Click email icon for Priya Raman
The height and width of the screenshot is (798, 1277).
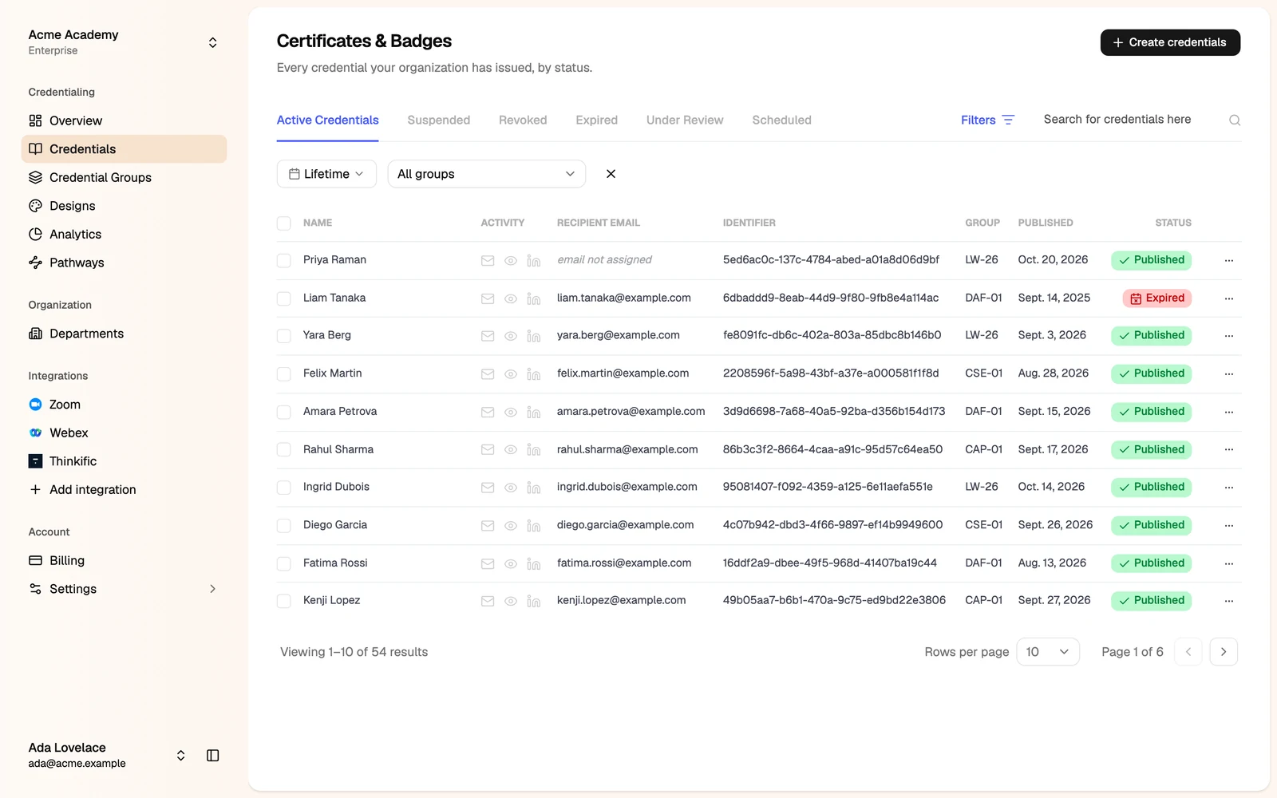click(x=488, y=260)
